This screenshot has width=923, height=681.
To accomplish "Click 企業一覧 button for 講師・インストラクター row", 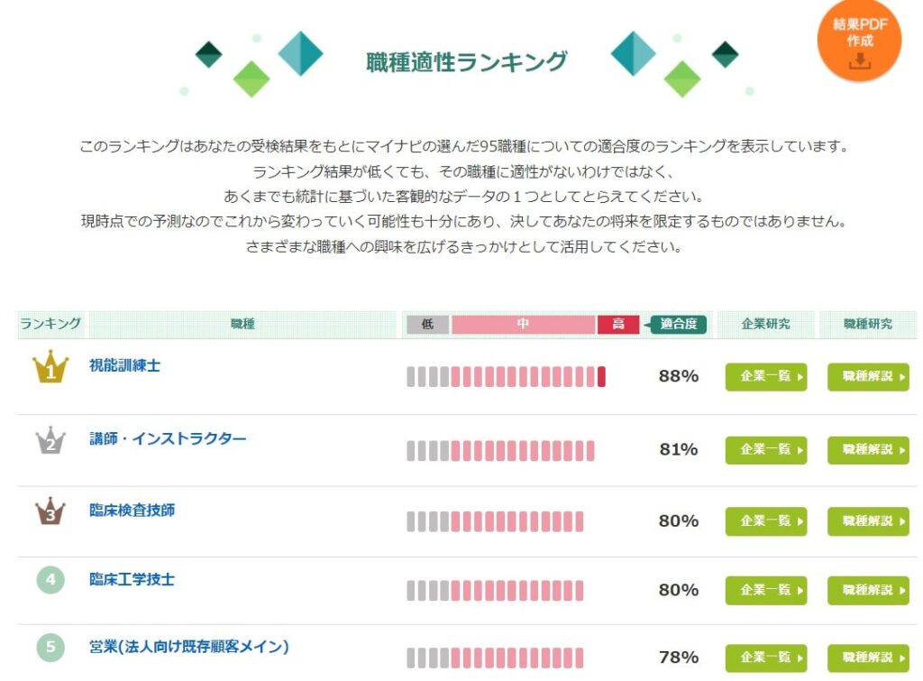I will tap(766, 450).
